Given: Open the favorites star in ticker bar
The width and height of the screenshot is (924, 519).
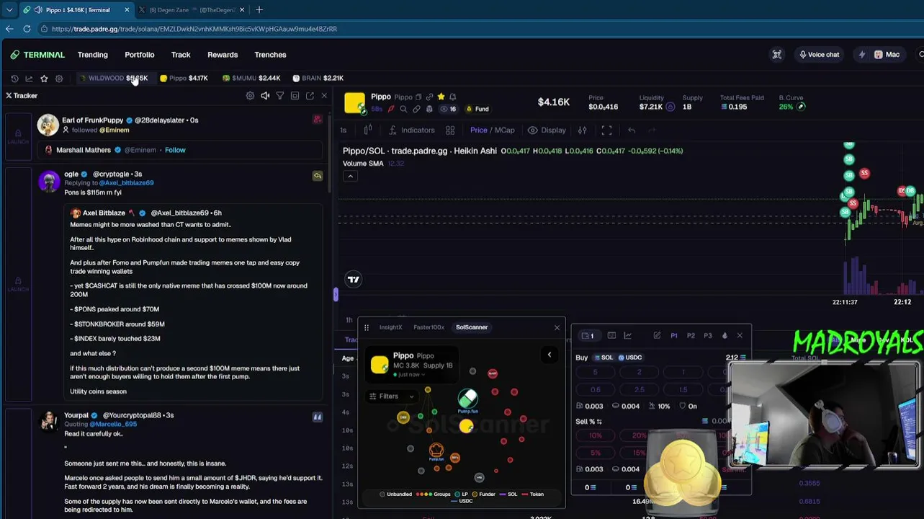Looking at the screenshot, I should click(x=44, y=79).
